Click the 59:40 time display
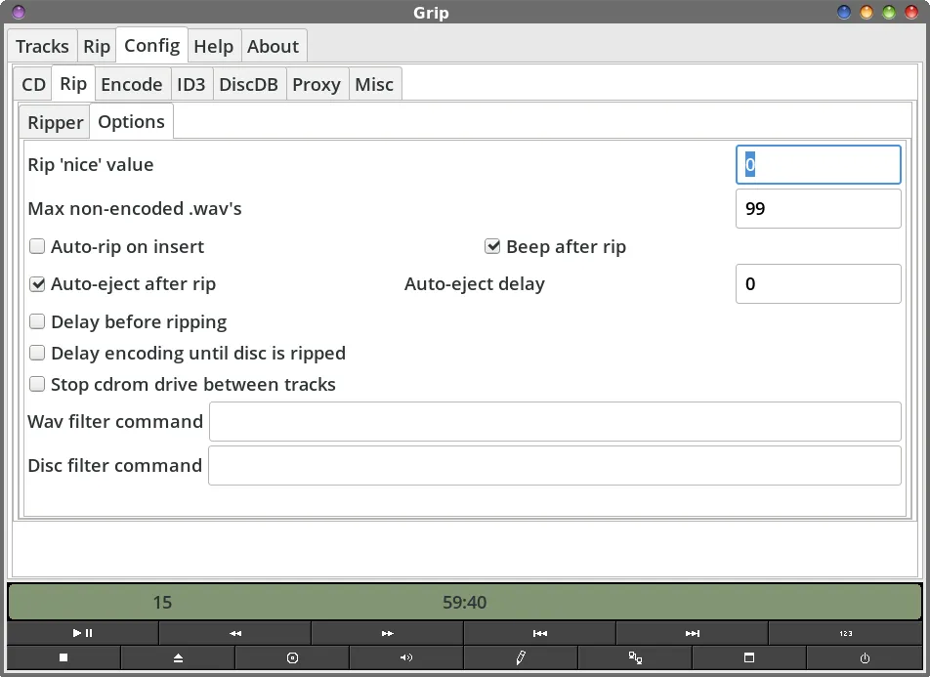The image size is (930, 677). [x=464, y=602]
